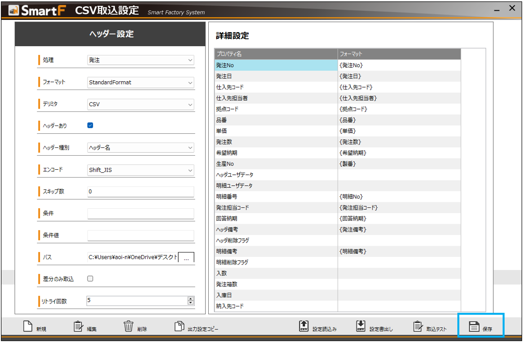Uncheck the ヘッダーあり checkbox

coord(90,126)
